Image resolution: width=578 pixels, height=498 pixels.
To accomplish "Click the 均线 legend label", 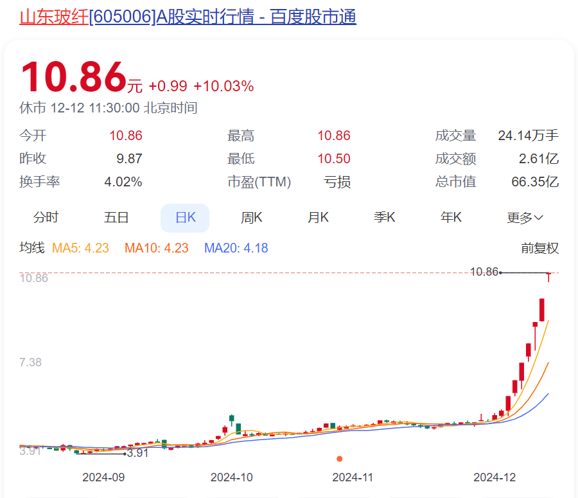I will tap(31, 248).
